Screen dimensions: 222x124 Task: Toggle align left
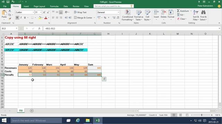pyautogui.click(x=53, y=18)
